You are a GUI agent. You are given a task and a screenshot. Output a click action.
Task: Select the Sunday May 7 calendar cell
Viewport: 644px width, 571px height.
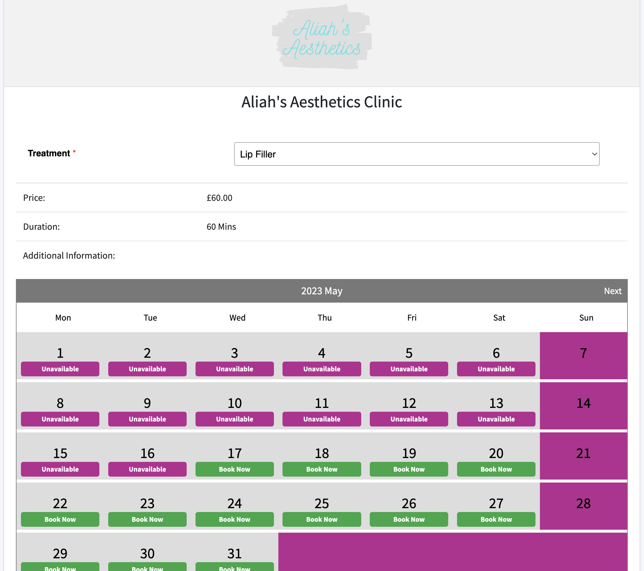click(x=584, y=356)
